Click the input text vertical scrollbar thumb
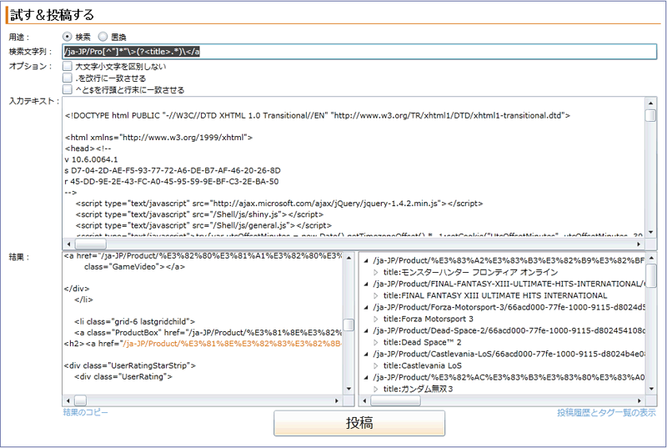667x448 pixels. coord(650,115)
